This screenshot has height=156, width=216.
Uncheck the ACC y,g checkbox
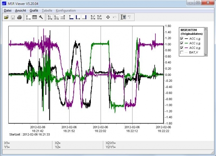182,43
